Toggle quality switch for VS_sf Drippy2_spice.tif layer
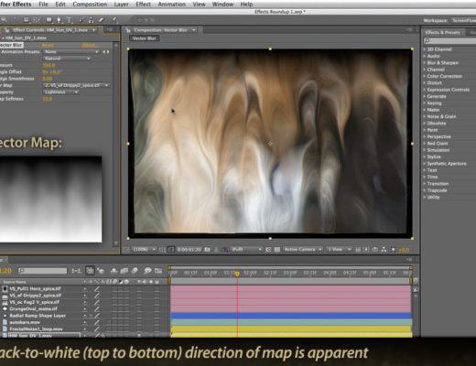Viewport: 476px width, 366px height. tap(96, 296)
